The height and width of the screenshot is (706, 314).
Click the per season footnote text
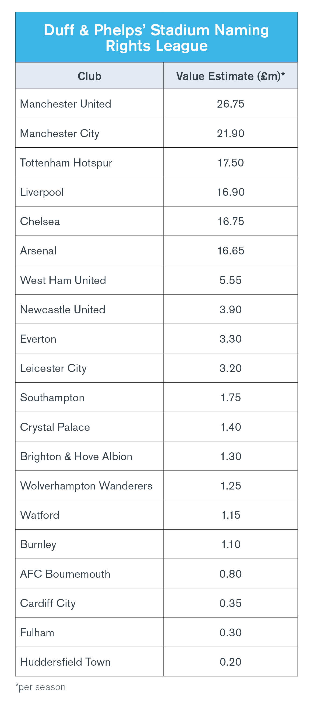41,687
